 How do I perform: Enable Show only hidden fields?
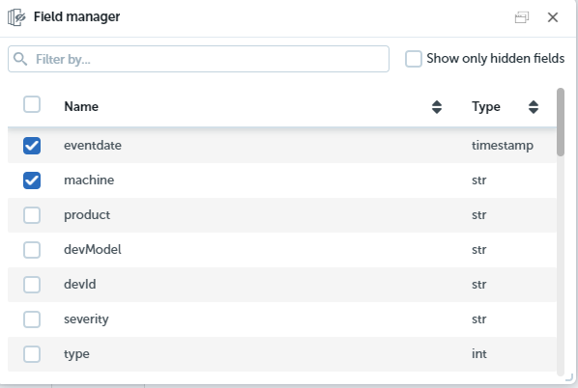[414, 59]
